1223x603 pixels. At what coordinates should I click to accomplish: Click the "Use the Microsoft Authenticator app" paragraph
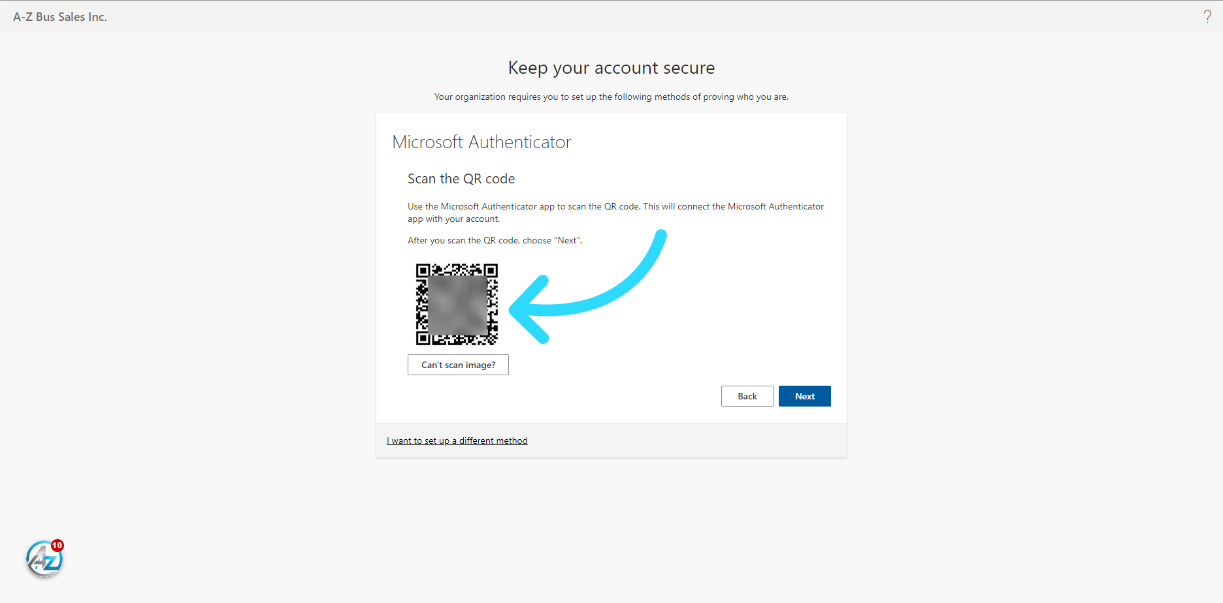[615, 213]
